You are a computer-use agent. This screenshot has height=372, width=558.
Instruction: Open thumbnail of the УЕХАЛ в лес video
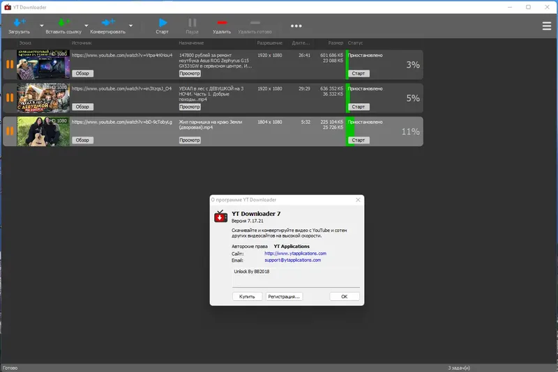[43, 98]
